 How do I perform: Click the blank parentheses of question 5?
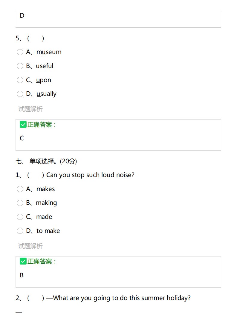click(36, 39)
